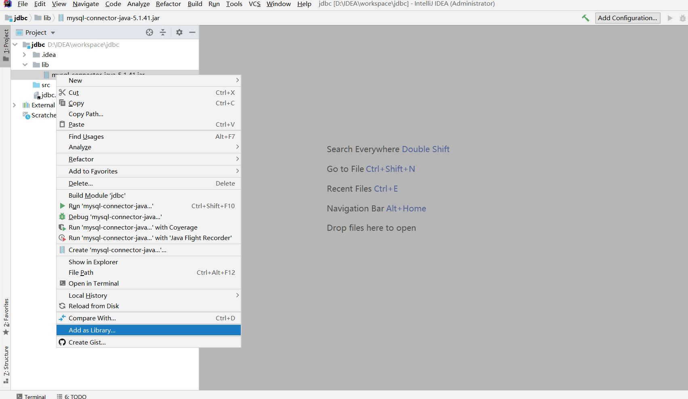Click the Favorites star icon on left strip

click(6, 332)
